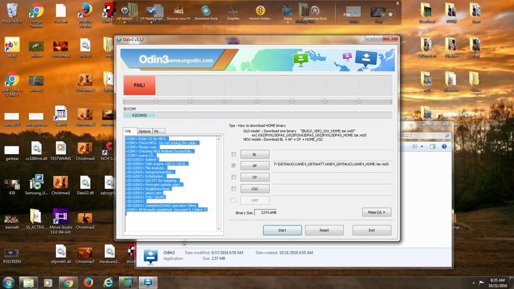
Task: Toggle the preview pane icon in Explorer window
Action: pyautogui.click(x=432, y=146)
